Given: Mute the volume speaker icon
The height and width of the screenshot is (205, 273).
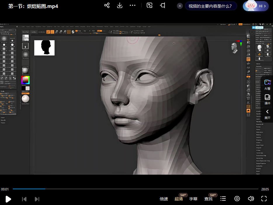Looking at the screenshot, I should (x=251, y=199).
